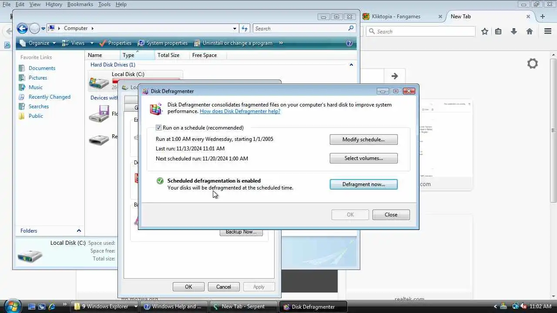Viewport: 557px width, 313px height.
Task: Click the Public folder icon in Favorite Links
Action: [22, 116]
